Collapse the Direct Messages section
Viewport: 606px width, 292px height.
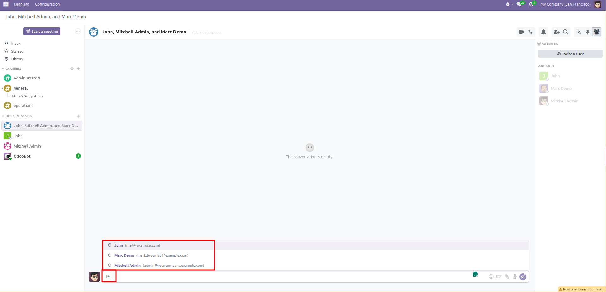coord(17,116)
